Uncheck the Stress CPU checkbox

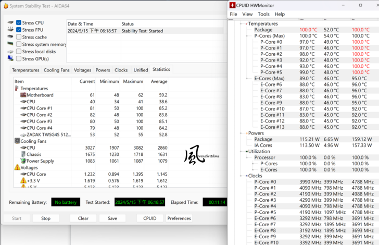click(x=19, y=23)
